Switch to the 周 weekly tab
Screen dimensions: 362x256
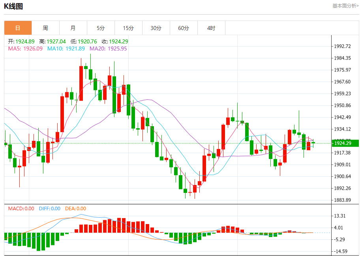coord(45,28)
